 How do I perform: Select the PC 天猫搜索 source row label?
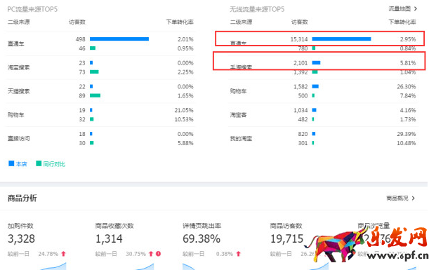[19, 91]
